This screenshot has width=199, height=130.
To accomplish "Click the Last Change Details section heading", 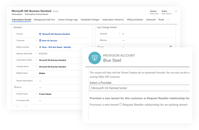I will [107, 27].
